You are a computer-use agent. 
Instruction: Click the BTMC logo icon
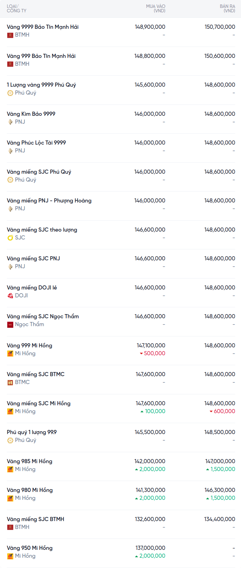tap(10, 382)
